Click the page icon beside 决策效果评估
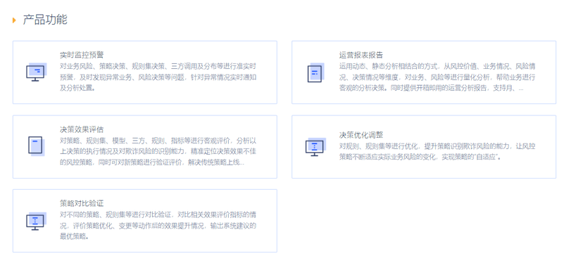Viewport: 583px width, 263px height. [x=36, y=146]
